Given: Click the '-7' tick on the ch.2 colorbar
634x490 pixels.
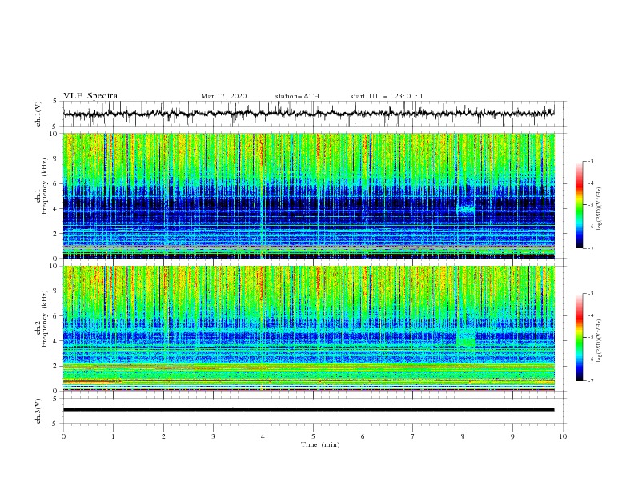Looking at the screenshot, I should (590, 381).
